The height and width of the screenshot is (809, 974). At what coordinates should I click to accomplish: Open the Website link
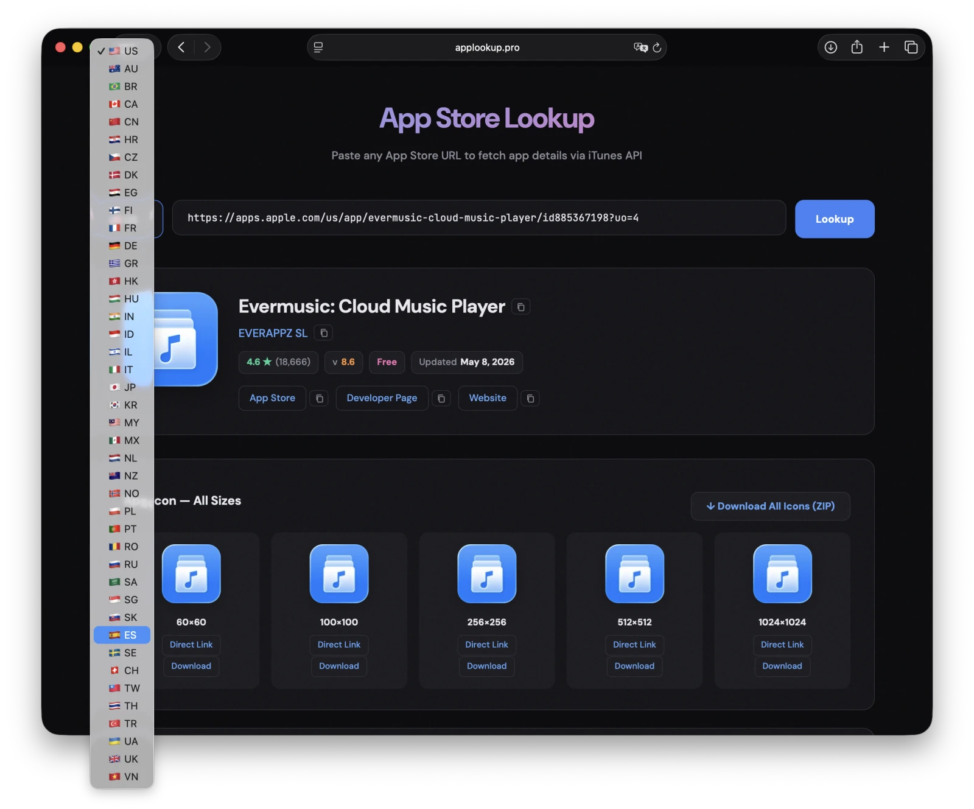[x=488, y=398]
